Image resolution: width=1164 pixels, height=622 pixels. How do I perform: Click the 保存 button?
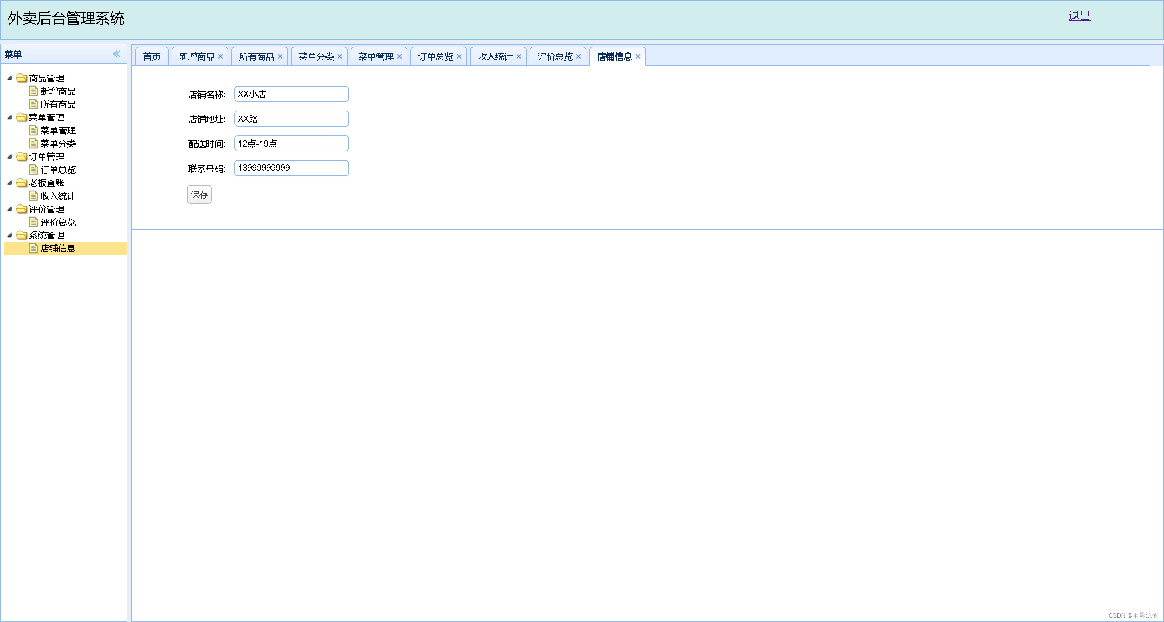point(199,194)
